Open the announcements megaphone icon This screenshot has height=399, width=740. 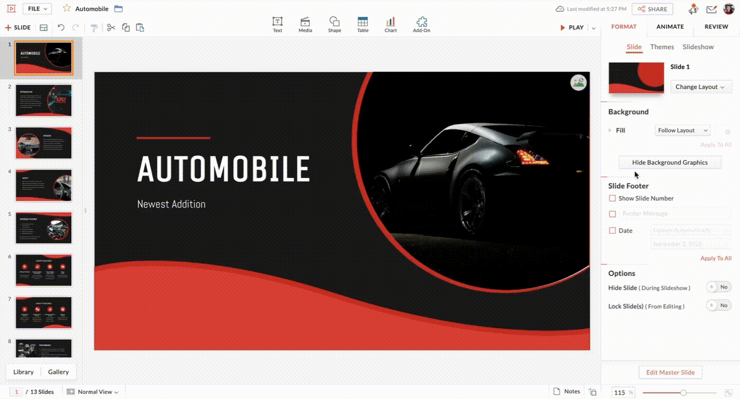pyautogui.click(x=694, y=9)
